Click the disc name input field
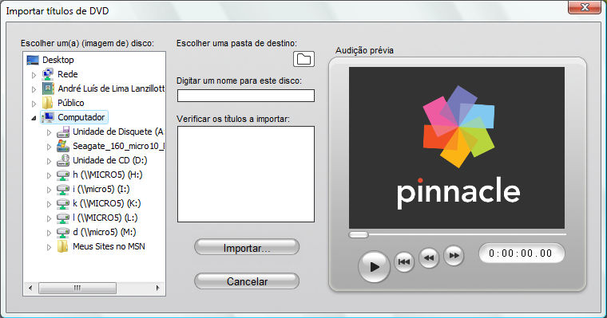The height and width of the screenshot is (318, 607). 246,96
